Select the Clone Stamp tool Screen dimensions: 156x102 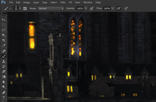coord(4,61)
